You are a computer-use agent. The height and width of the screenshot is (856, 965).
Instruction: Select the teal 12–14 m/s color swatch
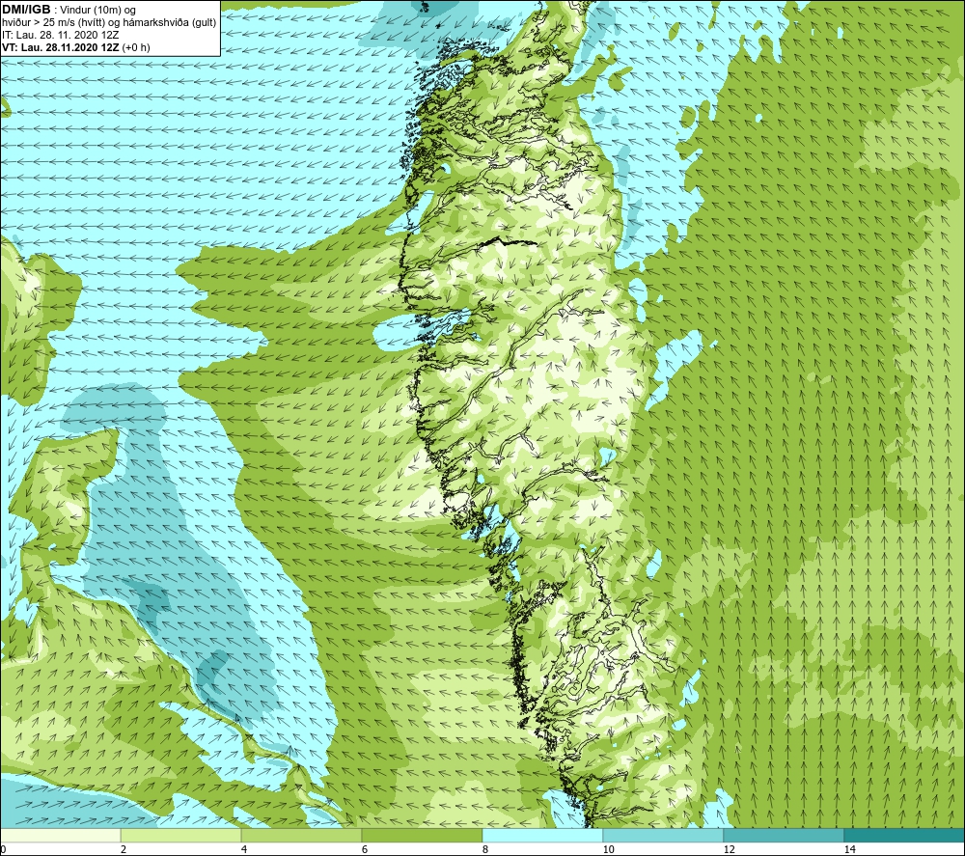pos(784,836)
